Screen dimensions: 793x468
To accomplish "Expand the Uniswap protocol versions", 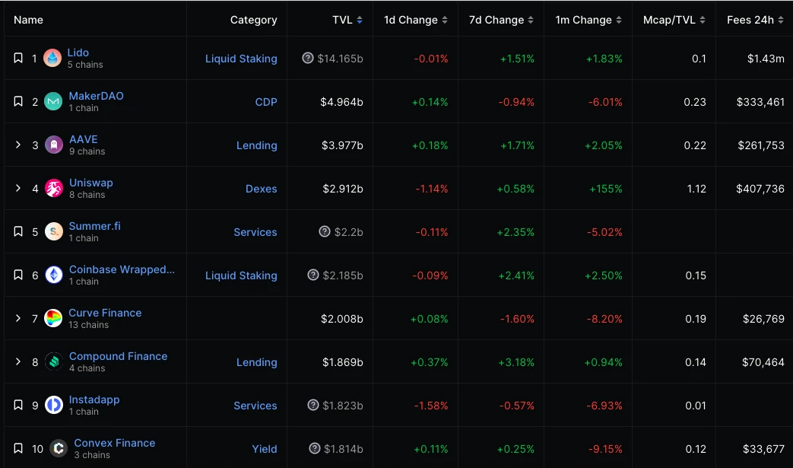I will click(18, 188).
